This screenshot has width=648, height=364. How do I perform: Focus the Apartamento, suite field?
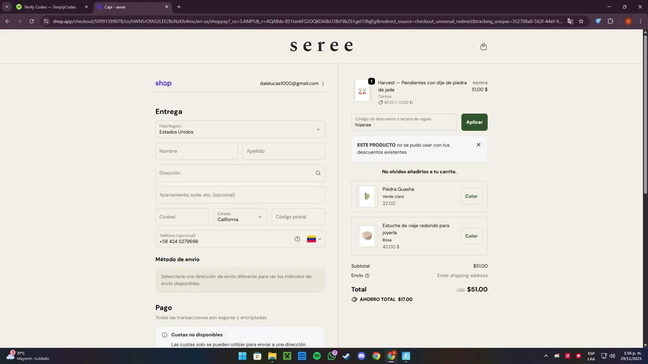coord(240,195)
